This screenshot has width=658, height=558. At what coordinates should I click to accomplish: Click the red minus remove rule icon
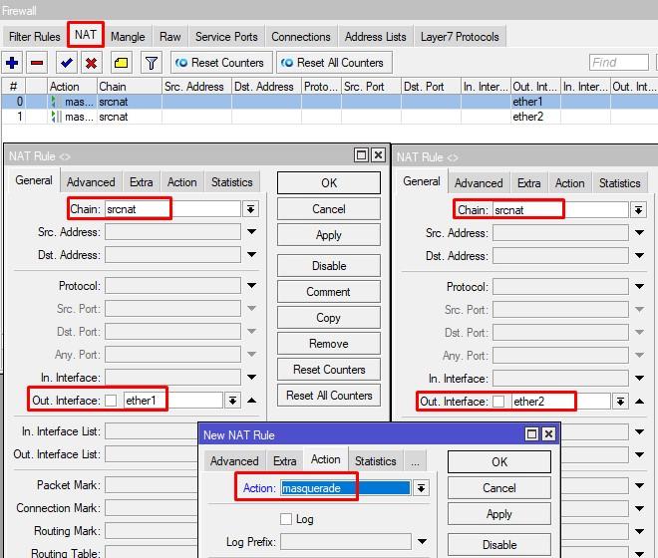(x=37, y=63)
